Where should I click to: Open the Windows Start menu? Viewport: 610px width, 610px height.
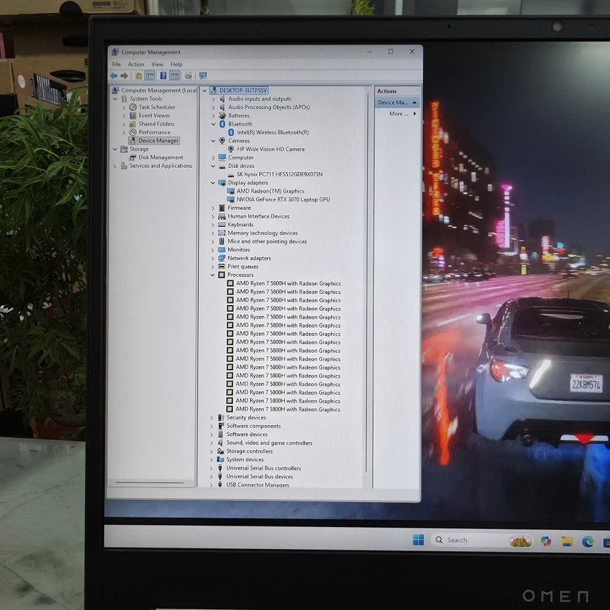418,540
